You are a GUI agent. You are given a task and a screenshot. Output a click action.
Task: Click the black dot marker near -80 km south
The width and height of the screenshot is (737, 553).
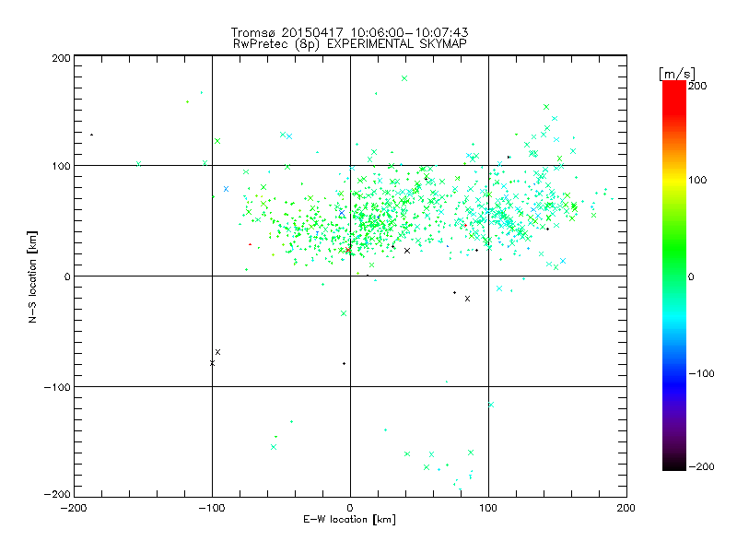(344, 363)
